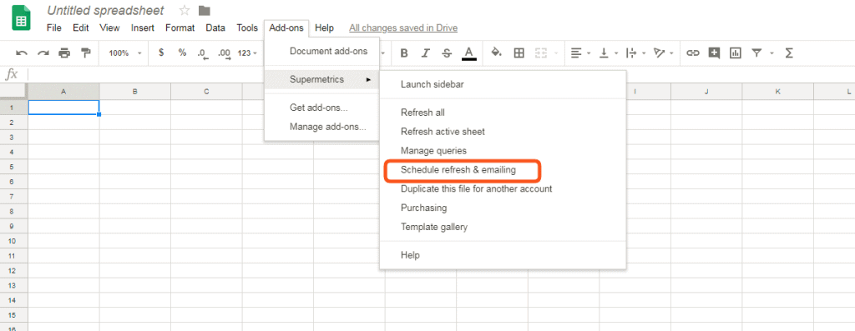Image resolution: width=855 pixels, height=331 pixels.
Task: Format as currency with dollar sign
Action: coord(161,53)
